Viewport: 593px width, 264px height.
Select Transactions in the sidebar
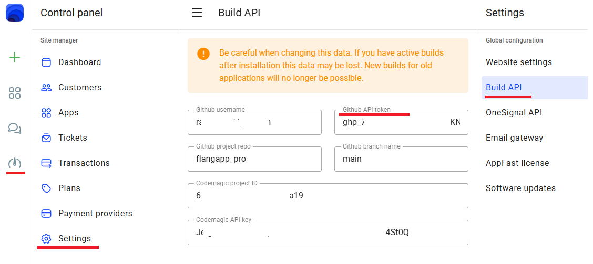click(84, 163)
